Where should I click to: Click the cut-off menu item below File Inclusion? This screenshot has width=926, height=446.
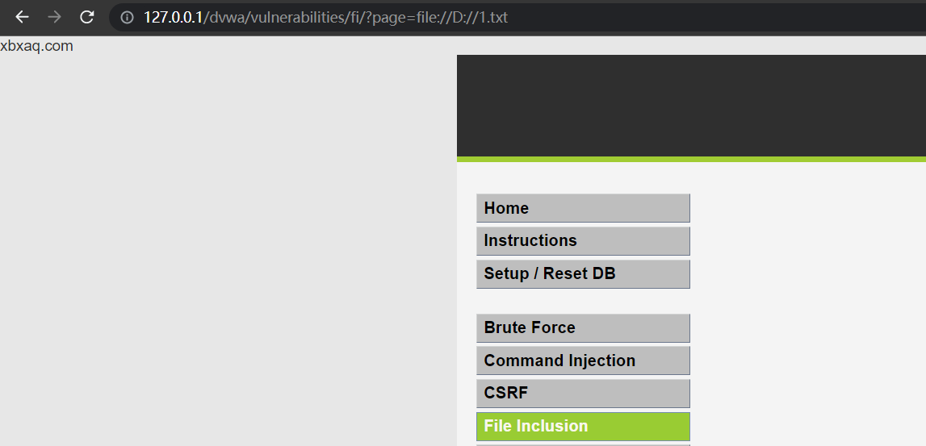tap(583, 445)
